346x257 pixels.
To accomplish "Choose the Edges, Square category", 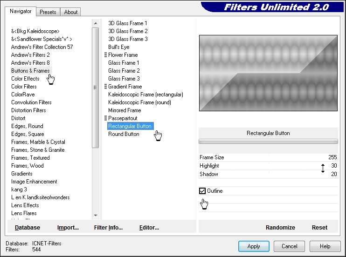I will point(28,134).
